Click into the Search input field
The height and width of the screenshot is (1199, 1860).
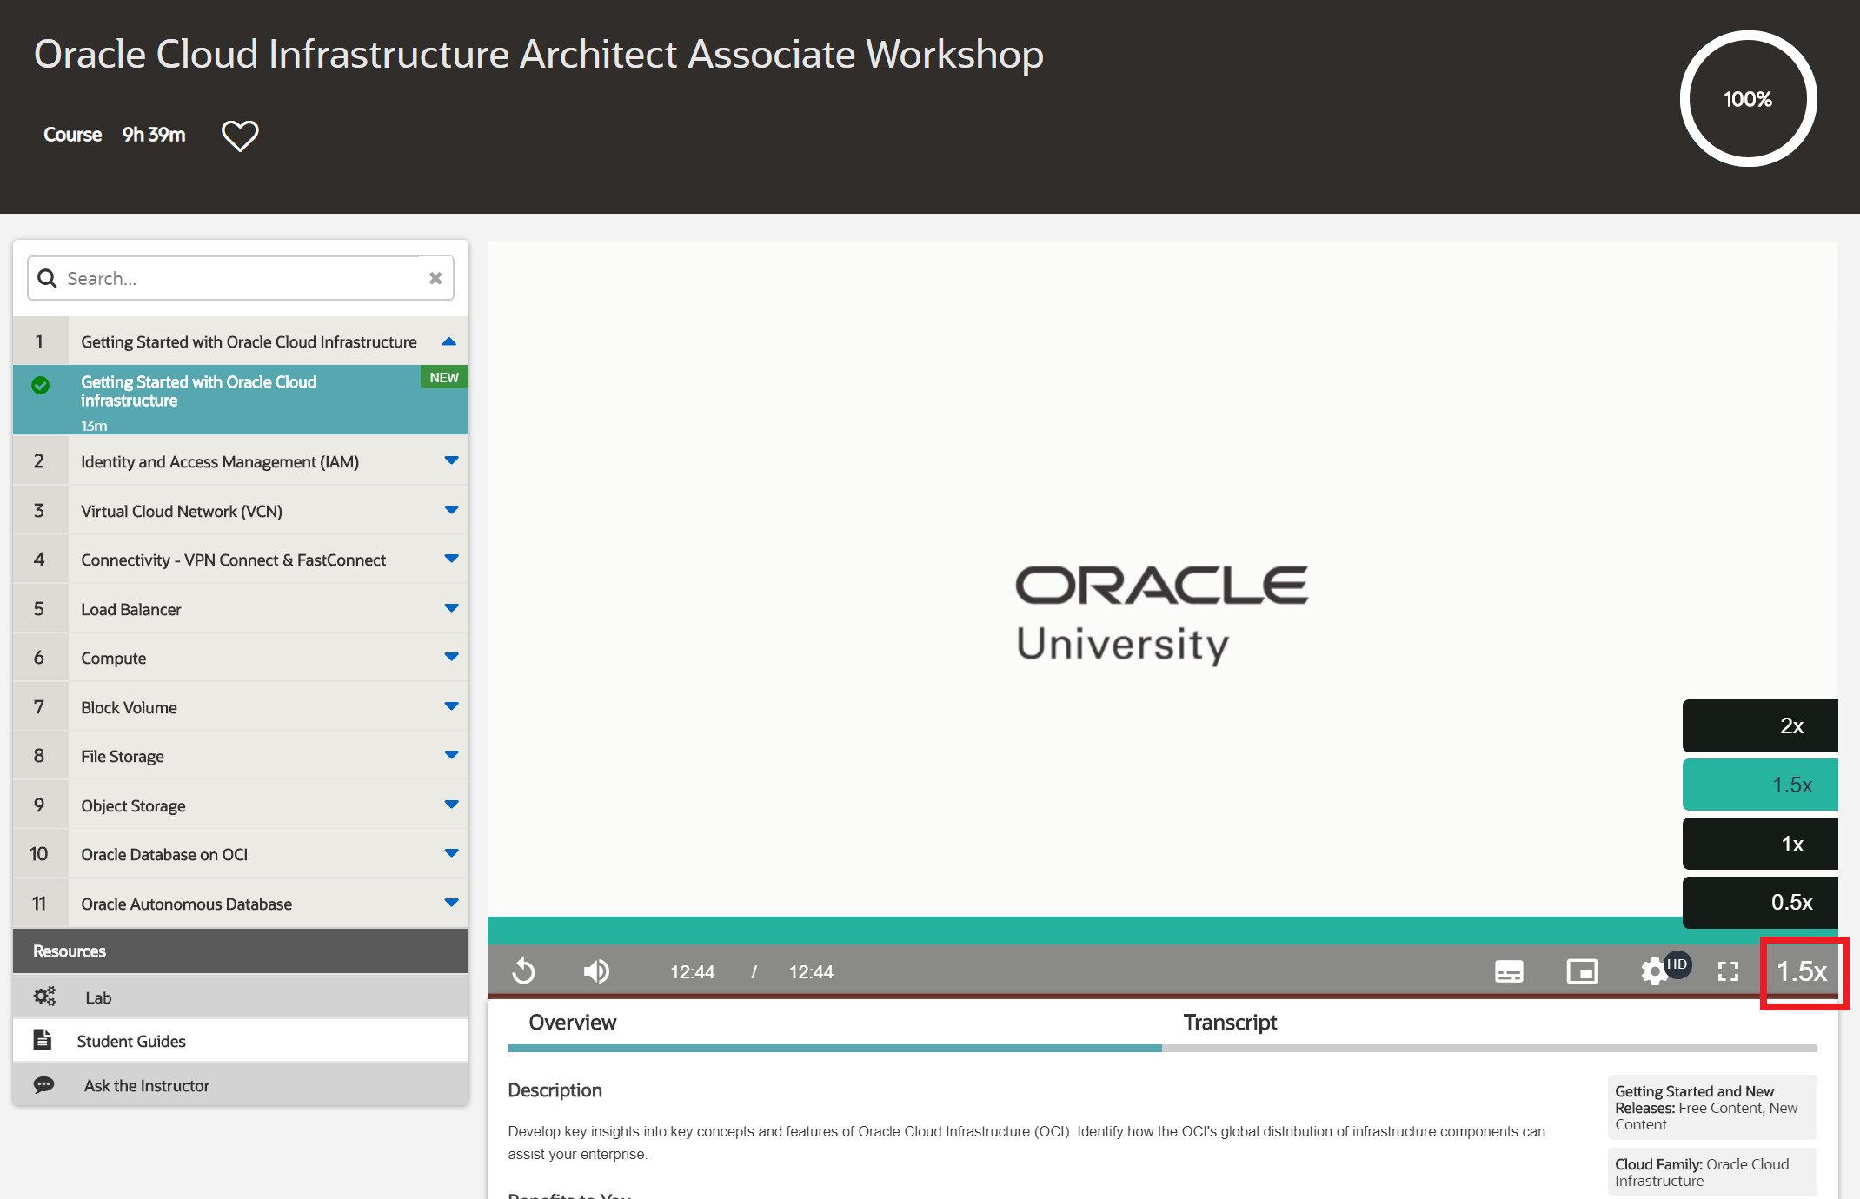pos(235,278)
